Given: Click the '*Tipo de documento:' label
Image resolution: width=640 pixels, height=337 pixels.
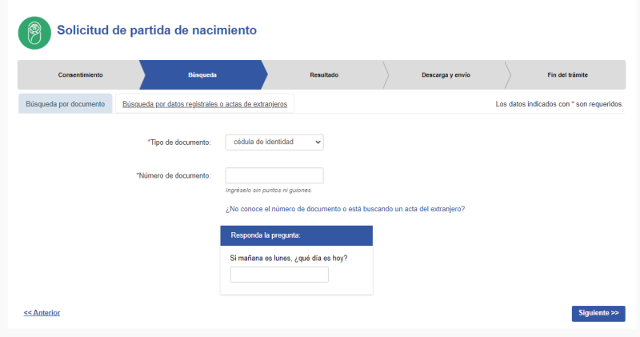Looking at the screenshot, I should click(178, 142).
